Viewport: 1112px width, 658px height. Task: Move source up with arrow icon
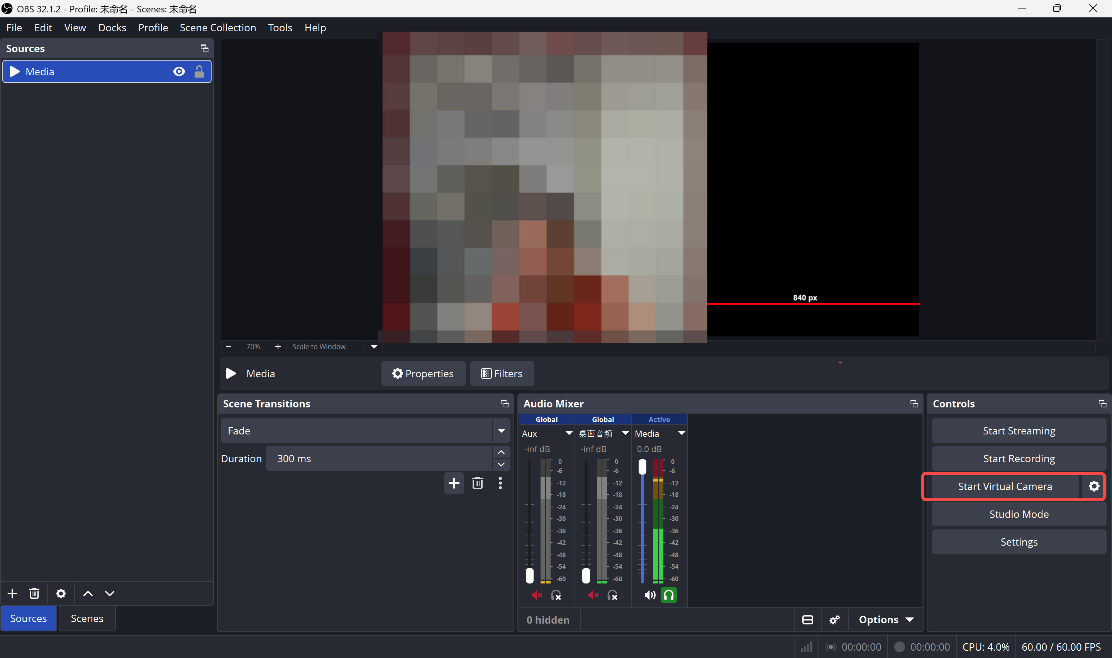pos(88,593)
